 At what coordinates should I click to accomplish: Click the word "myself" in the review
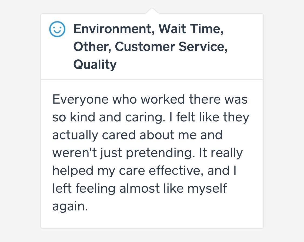pyautogui.click(x=207, y=188)
